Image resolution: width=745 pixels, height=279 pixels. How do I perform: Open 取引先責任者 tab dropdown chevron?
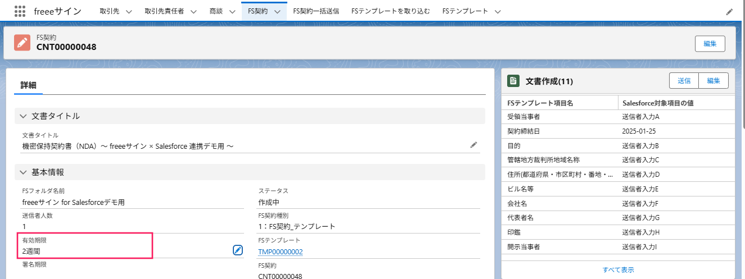click(193, 11)
